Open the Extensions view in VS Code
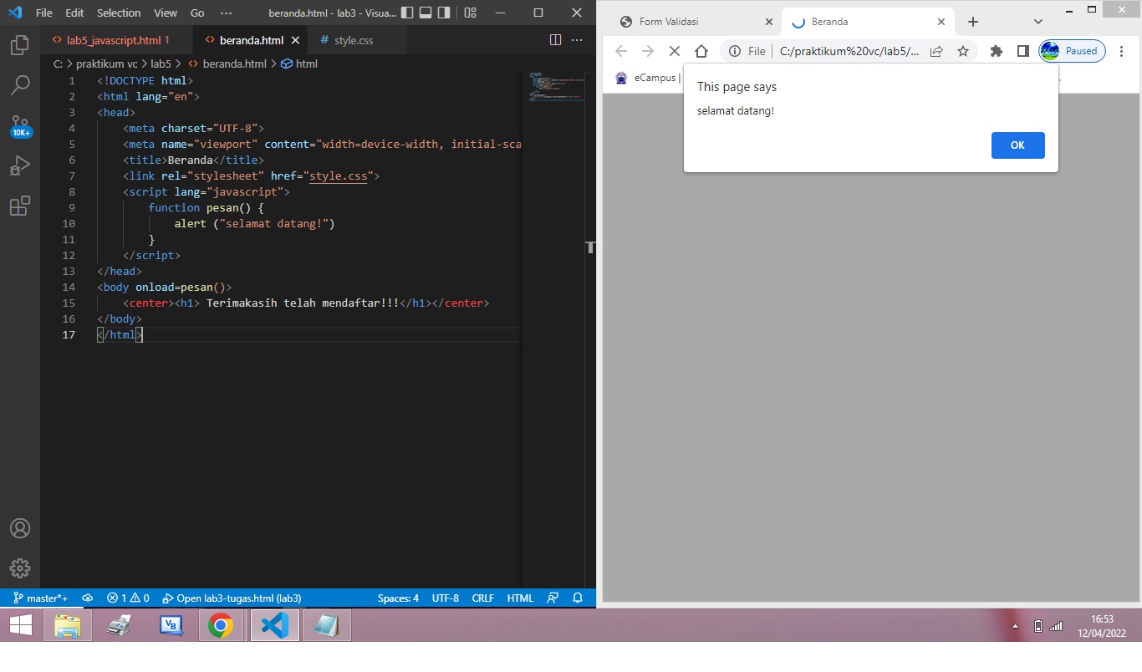The image size is (1142, 672). 20,206
